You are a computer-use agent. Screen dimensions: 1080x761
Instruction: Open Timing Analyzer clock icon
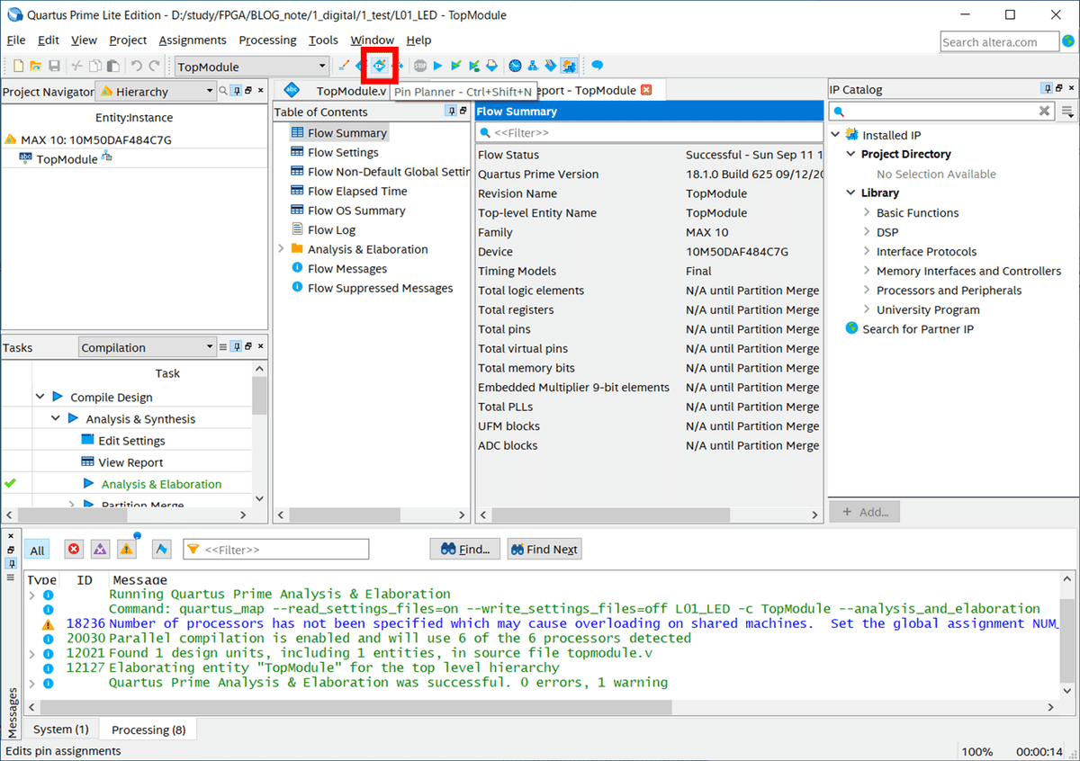pyautogui.click(x=515, y=66)
